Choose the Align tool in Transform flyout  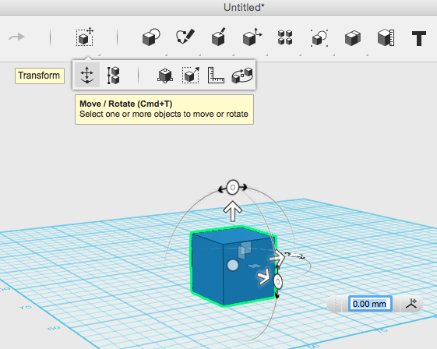click(x=113, y=76)
